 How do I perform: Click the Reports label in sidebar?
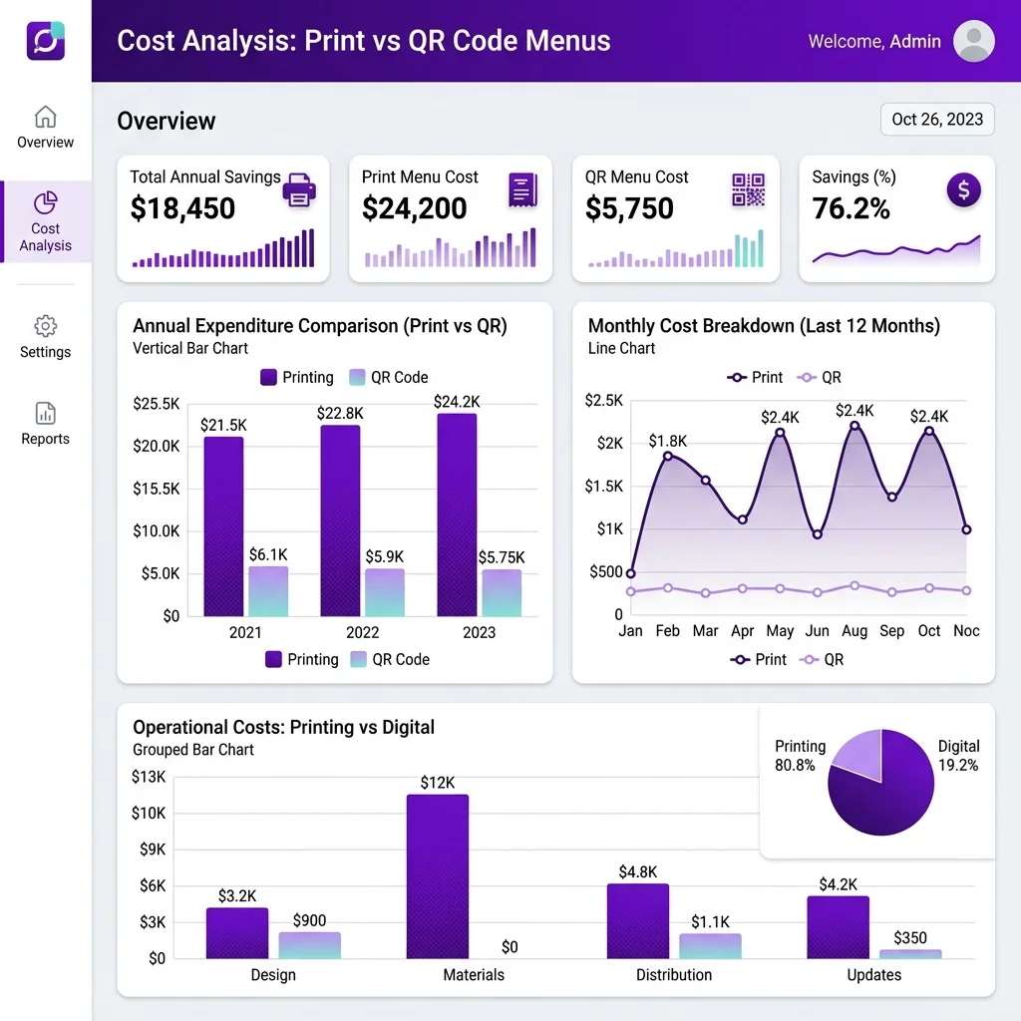(x=45, y=439)
